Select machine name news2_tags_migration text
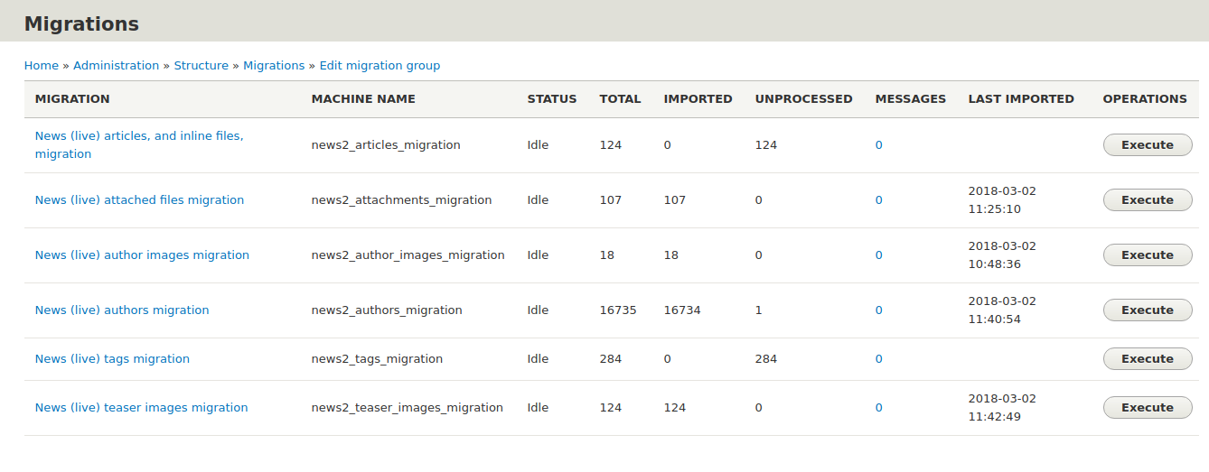Image resolution: width=1209 pixels, height=472 pixels. 377,359
